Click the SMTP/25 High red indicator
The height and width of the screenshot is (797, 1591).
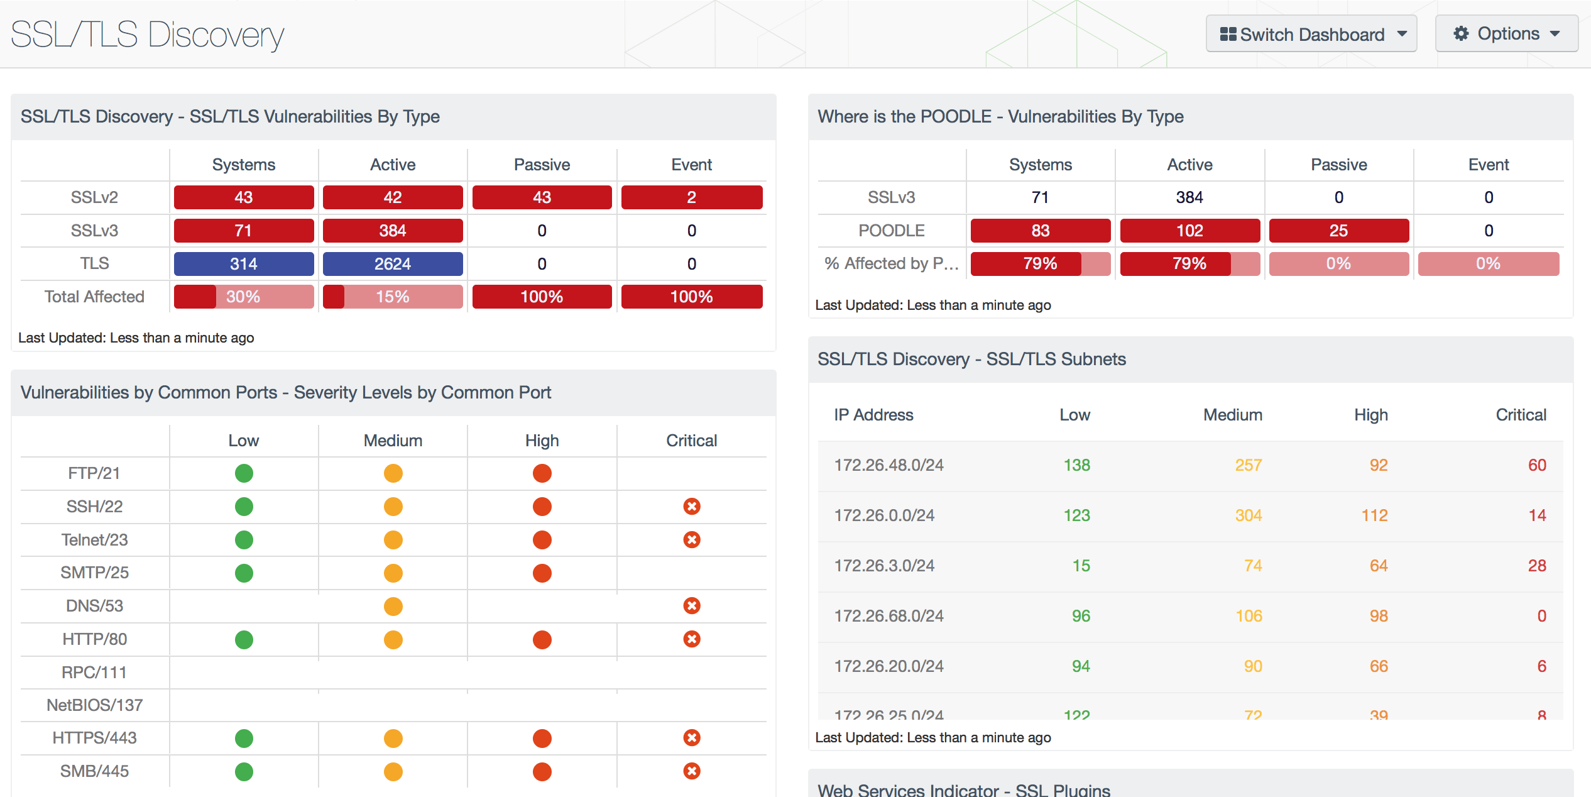point(542,573)
